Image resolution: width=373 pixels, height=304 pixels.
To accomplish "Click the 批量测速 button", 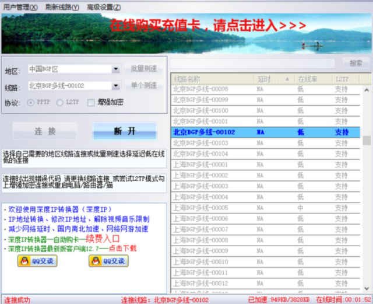I will tap(144, 69).
